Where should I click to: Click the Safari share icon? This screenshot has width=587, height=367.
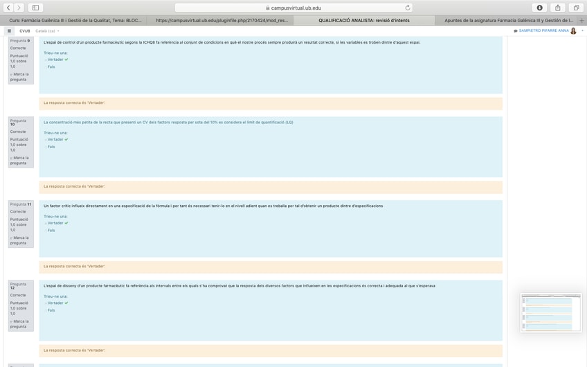[x=558, y=8]
